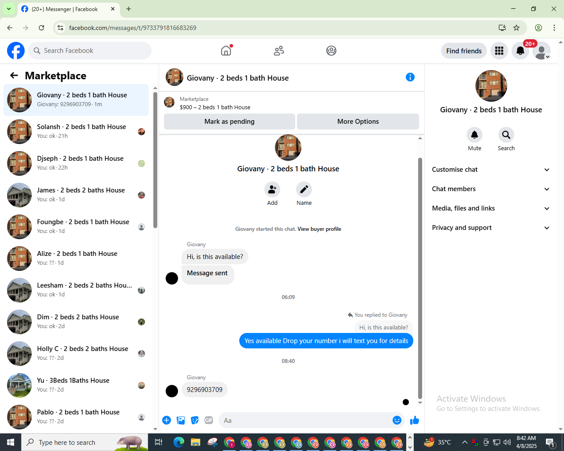Open the Friends icon in top navigation
The image size is (564, 451).
click(x=279, y=51)
